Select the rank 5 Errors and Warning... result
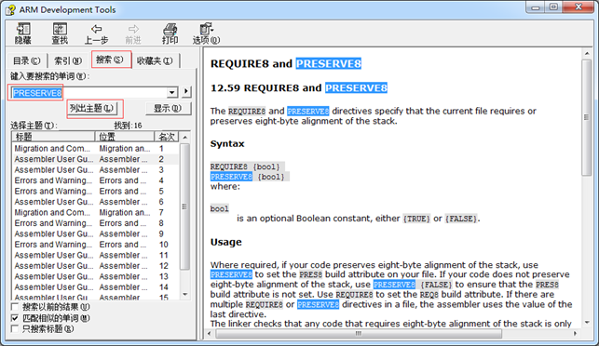 (x=96, y=191)
